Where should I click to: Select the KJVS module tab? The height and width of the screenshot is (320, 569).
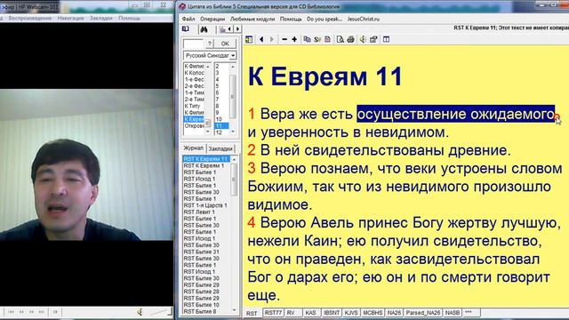(x=351, y=312)
